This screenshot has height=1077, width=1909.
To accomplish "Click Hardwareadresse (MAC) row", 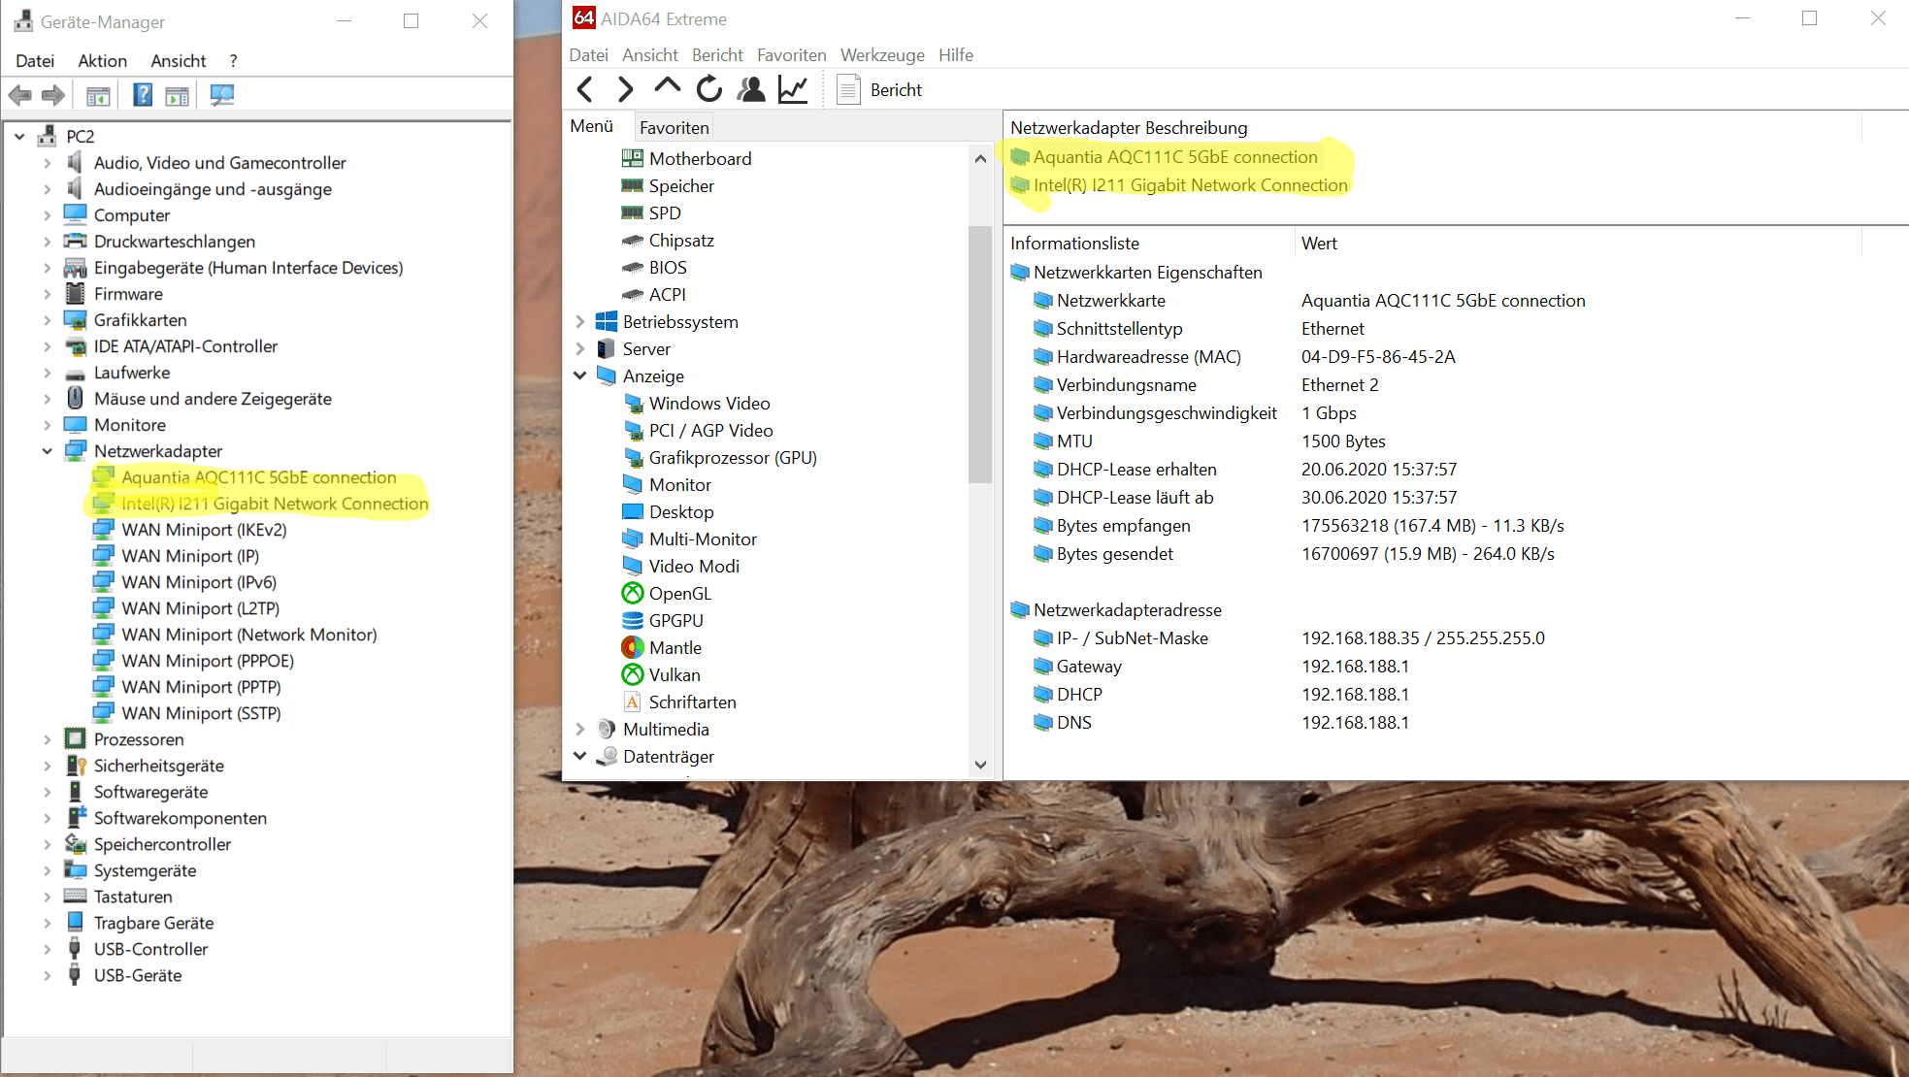I will click(1148, 356).
